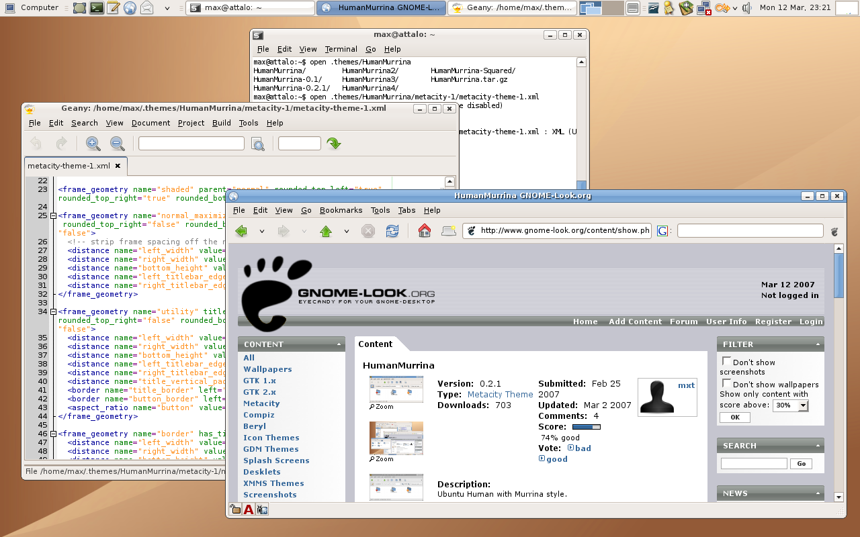
Task: Click Geany's toolbar search text field
Action: click(191, 143)
